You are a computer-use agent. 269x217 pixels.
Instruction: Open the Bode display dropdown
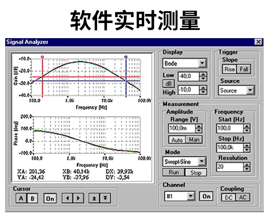click(x=203, y=63)
